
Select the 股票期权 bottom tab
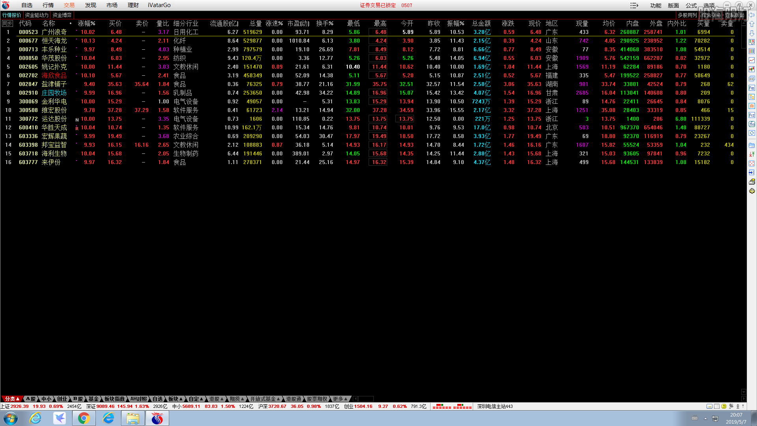317,399
